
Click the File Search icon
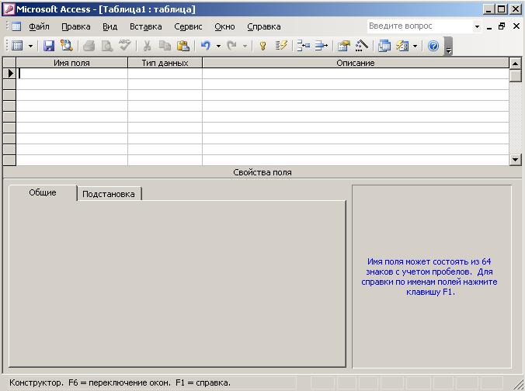coord(66,46)
